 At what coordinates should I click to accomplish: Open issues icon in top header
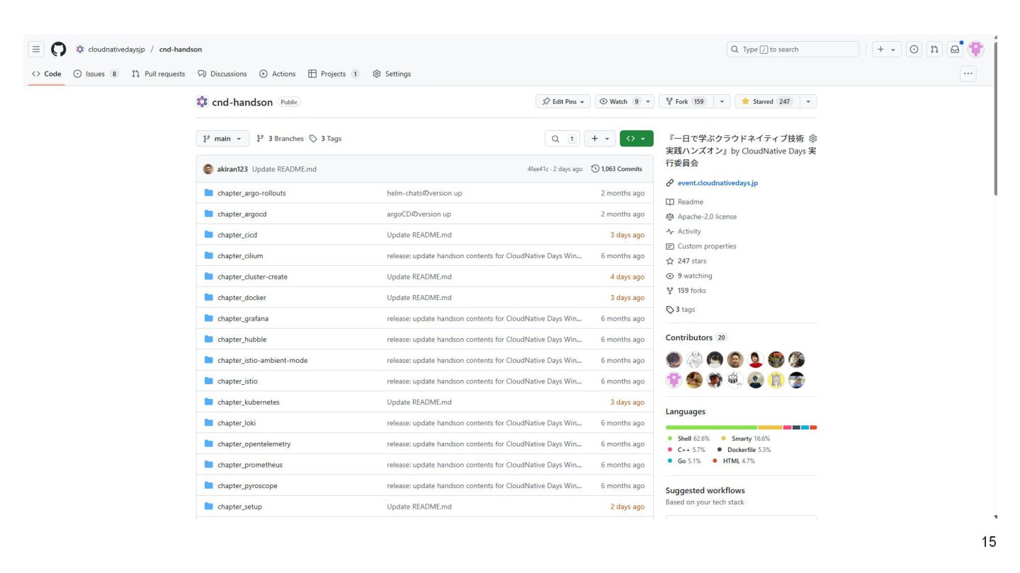(914, 50)
